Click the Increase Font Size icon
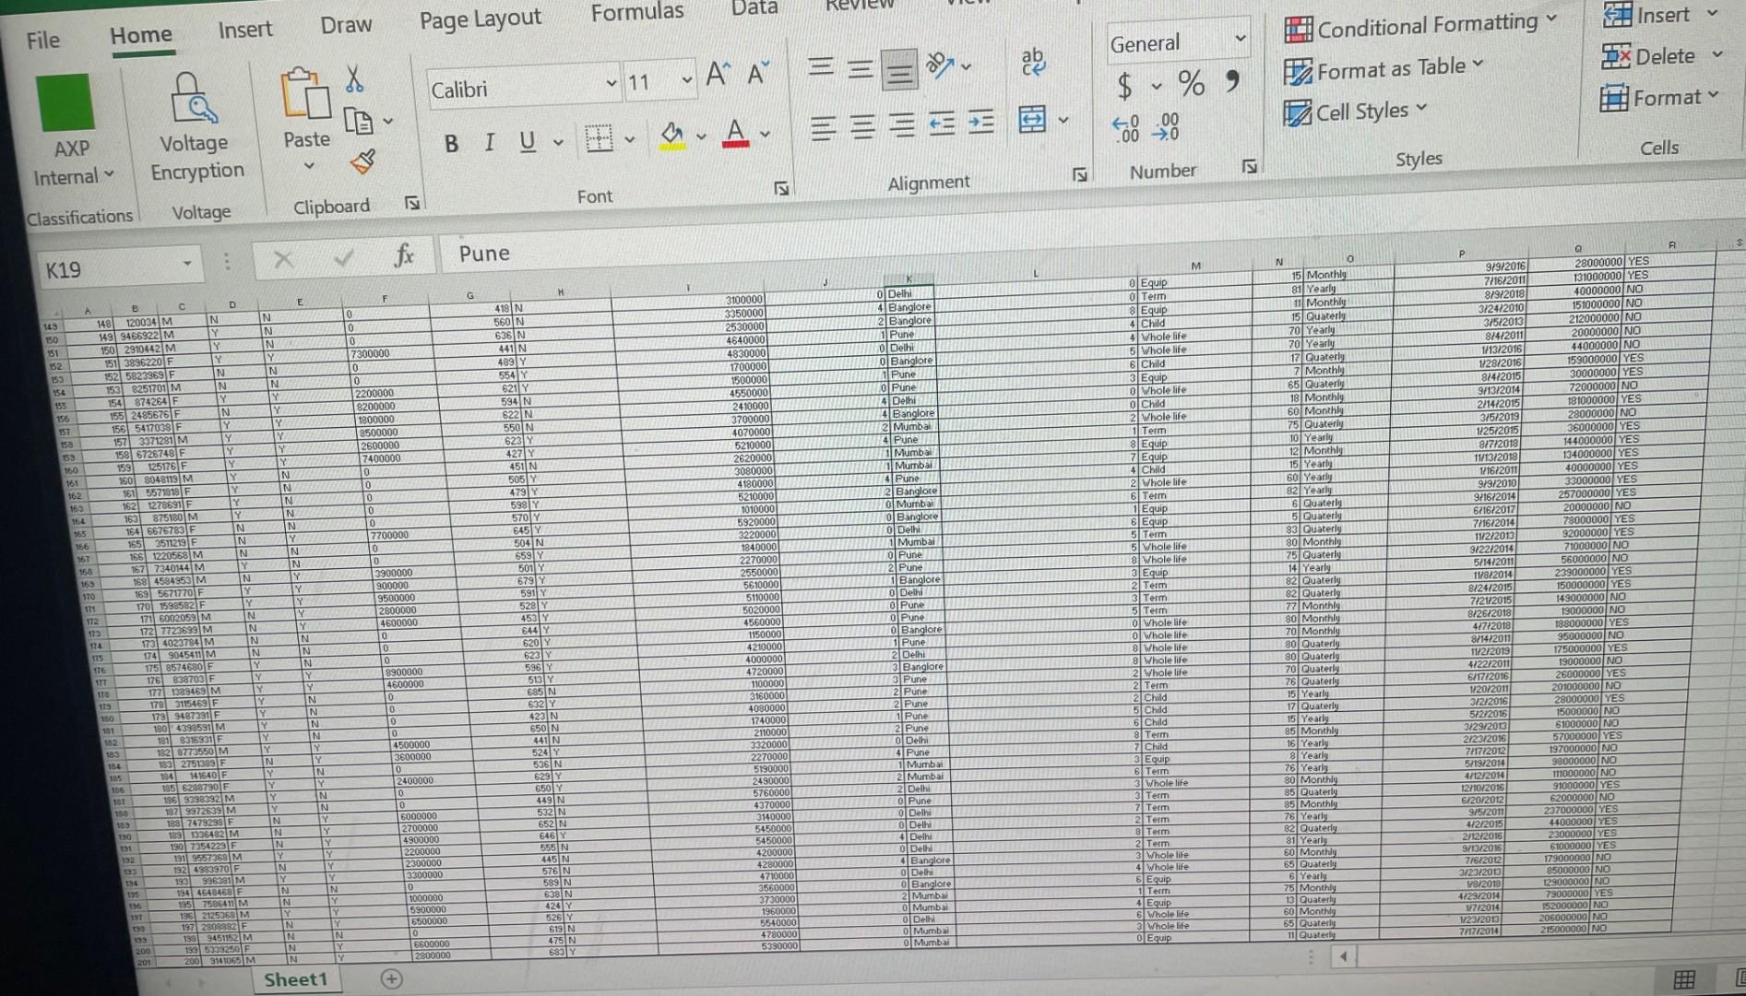Image resolution: width=1746 pixels, height=996 pixels. click(716, 74)
